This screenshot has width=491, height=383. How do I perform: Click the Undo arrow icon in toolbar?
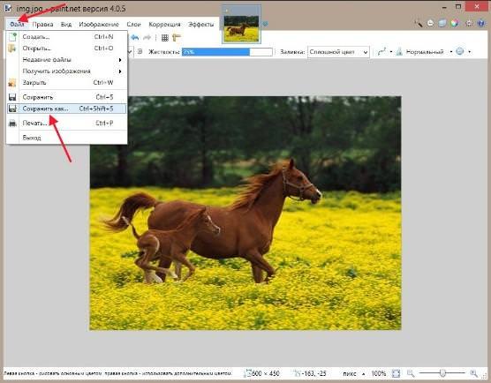pyautogui.click(x=135, y=38)
